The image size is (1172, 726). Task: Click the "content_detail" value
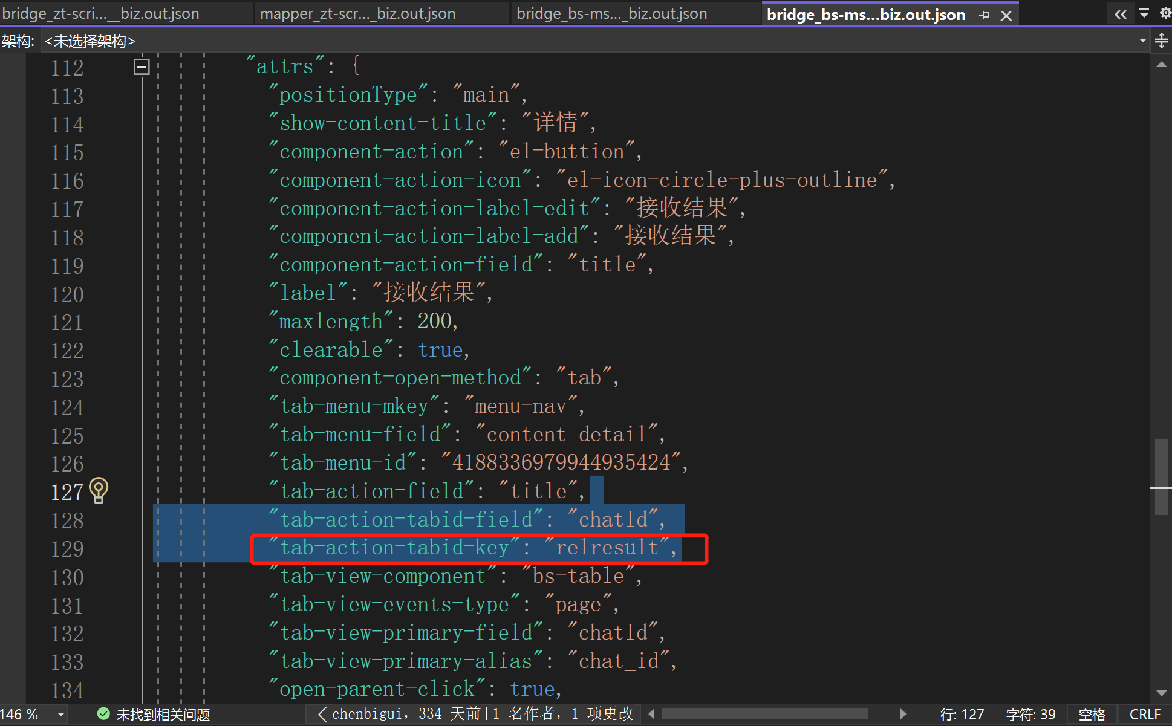click(x=567, y=434)
